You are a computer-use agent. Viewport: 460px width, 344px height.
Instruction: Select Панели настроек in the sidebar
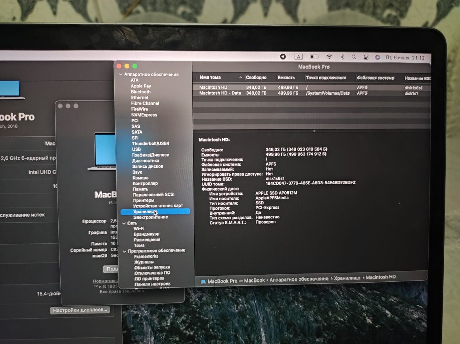(x=153, y=284)
